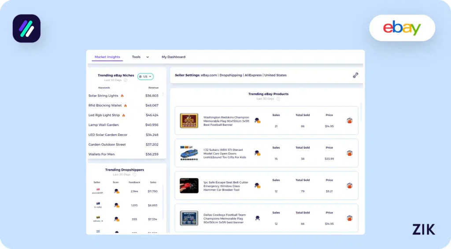
Task: Click the 1:32 Subaru WRX STI Diecast title
Action: point(225,154)
